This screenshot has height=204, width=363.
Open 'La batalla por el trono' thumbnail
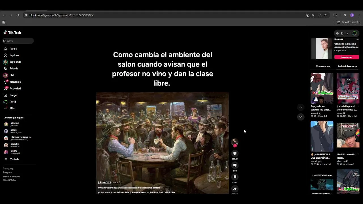[x=348, y=88]
